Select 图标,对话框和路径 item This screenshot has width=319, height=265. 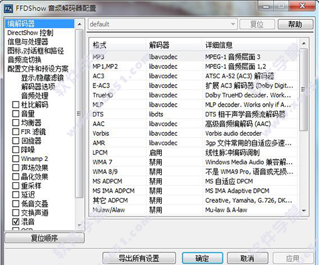click(35, 51)
